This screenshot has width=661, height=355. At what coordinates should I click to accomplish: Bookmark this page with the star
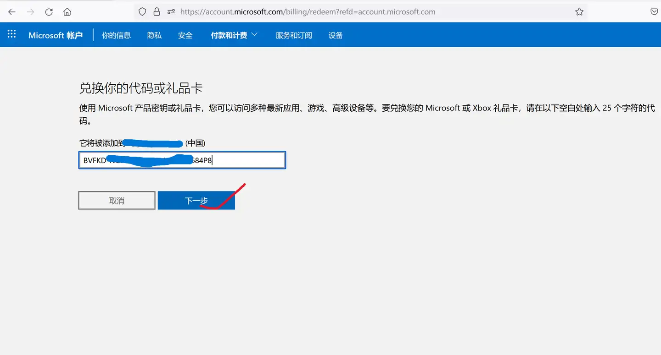coord(579,12)
